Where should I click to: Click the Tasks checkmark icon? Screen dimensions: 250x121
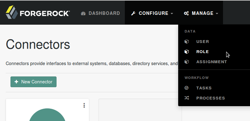186,88
